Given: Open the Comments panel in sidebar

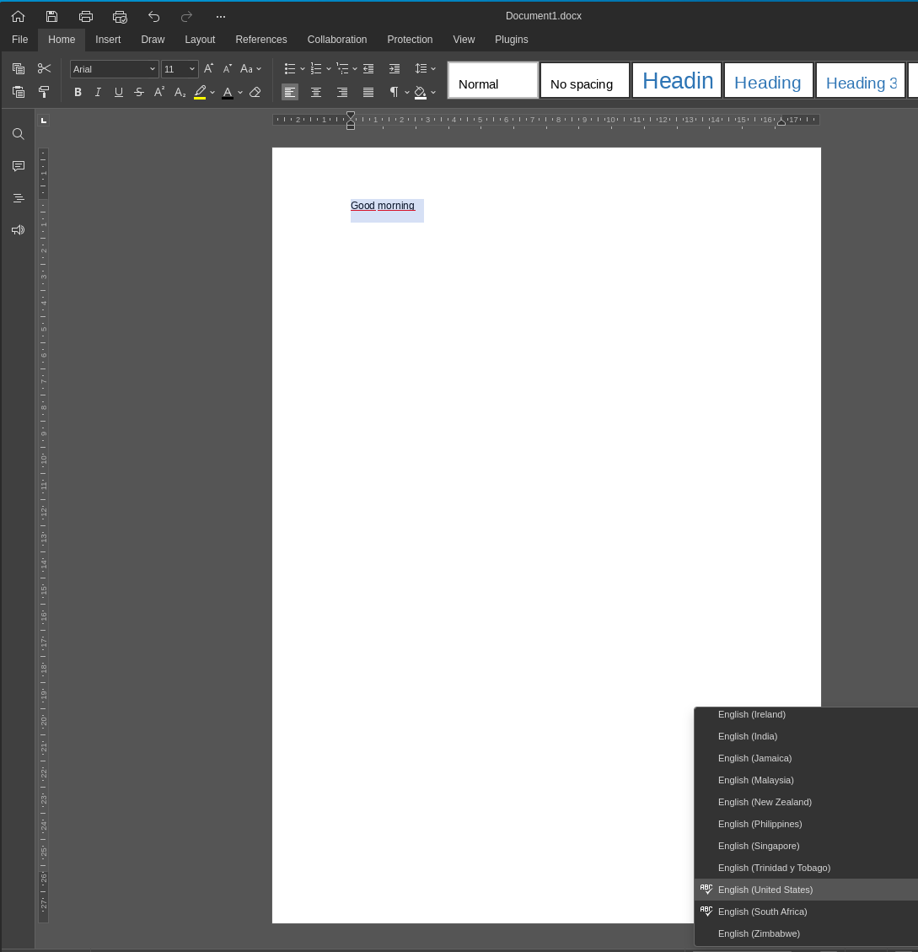Looking at the screenshot, I should (19, 166).
